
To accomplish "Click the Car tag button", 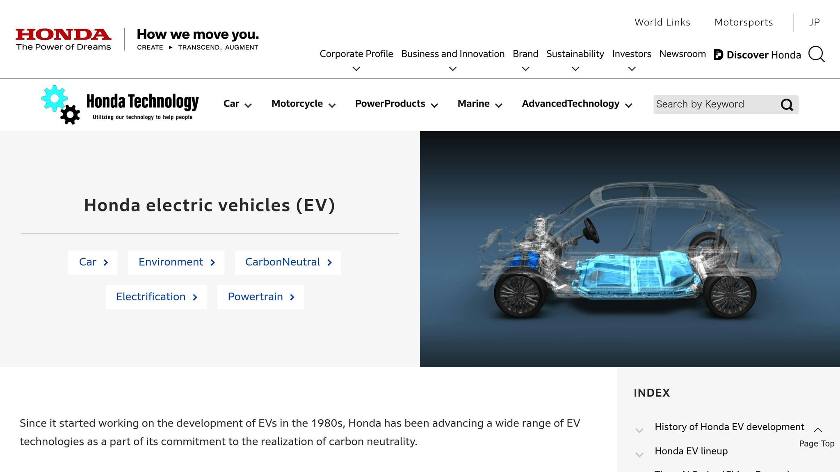I will 93,262.
